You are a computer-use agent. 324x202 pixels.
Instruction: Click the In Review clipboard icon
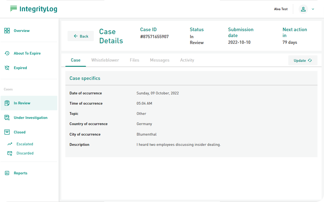(x=7, y=103)
